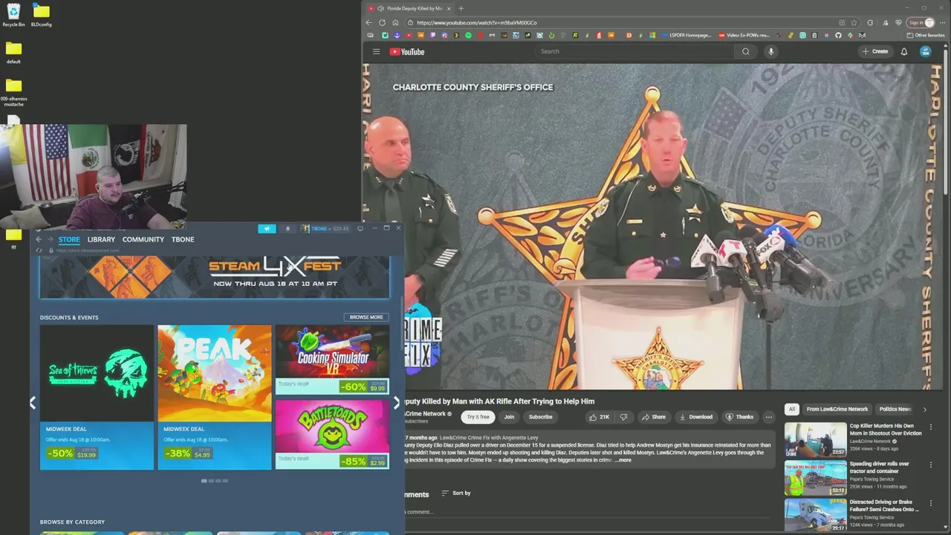This screenshot has width=951, height=535.
Task: Open the Cooking Simulator VR deal
Action: [332, 359]
